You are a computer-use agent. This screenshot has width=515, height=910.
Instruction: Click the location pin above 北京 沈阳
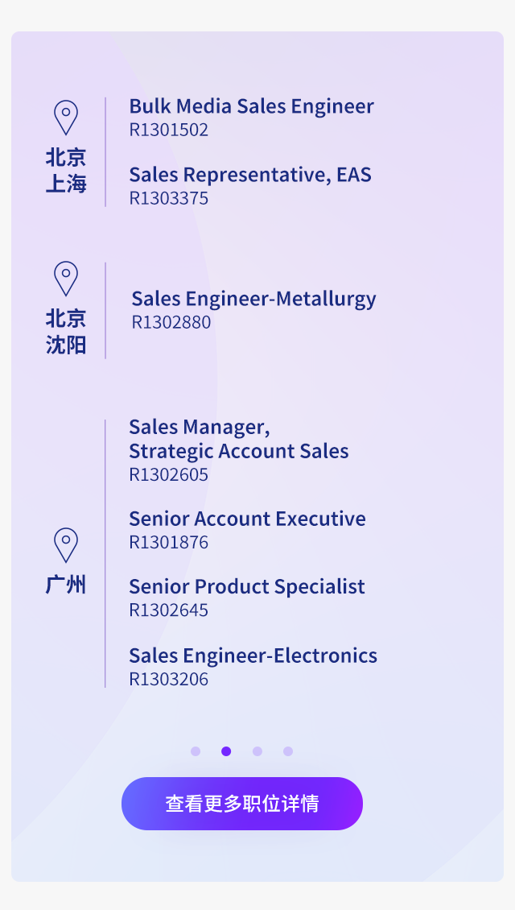[65, 279]
